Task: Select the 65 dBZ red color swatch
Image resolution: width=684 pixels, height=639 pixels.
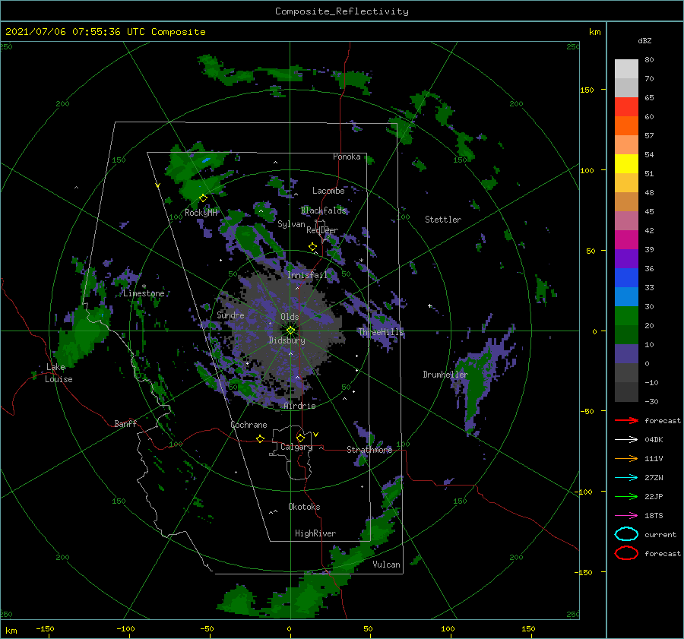Action: pyautogui.click(x=626, y=106)
